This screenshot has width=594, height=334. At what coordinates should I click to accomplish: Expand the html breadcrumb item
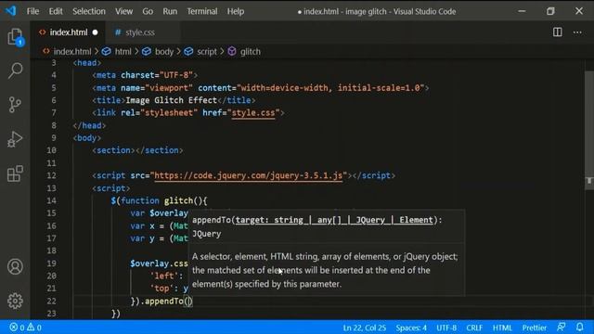[123, 52]
